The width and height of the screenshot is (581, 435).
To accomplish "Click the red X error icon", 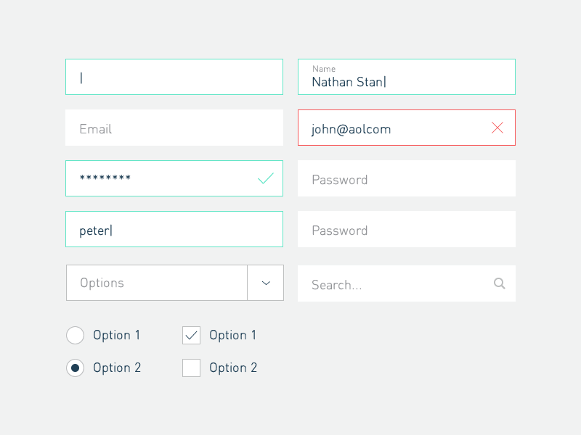I will click(497, 128).
